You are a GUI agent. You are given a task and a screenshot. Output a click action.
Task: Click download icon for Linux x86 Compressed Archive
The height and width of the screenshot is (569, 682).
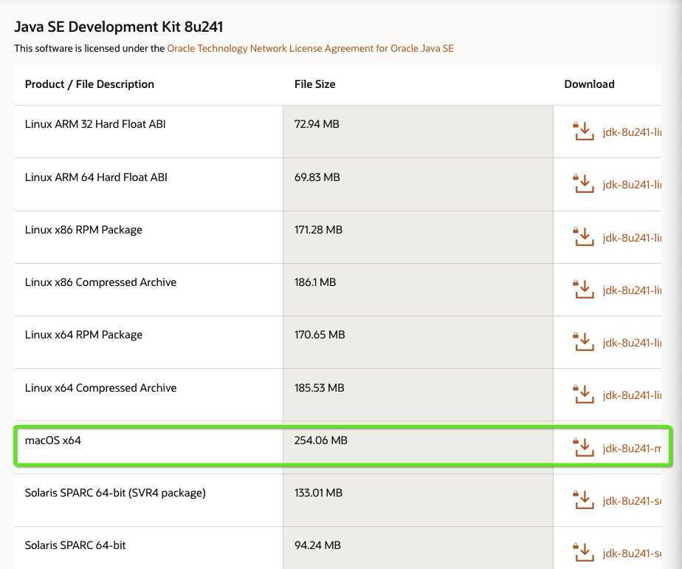point(583,290)
